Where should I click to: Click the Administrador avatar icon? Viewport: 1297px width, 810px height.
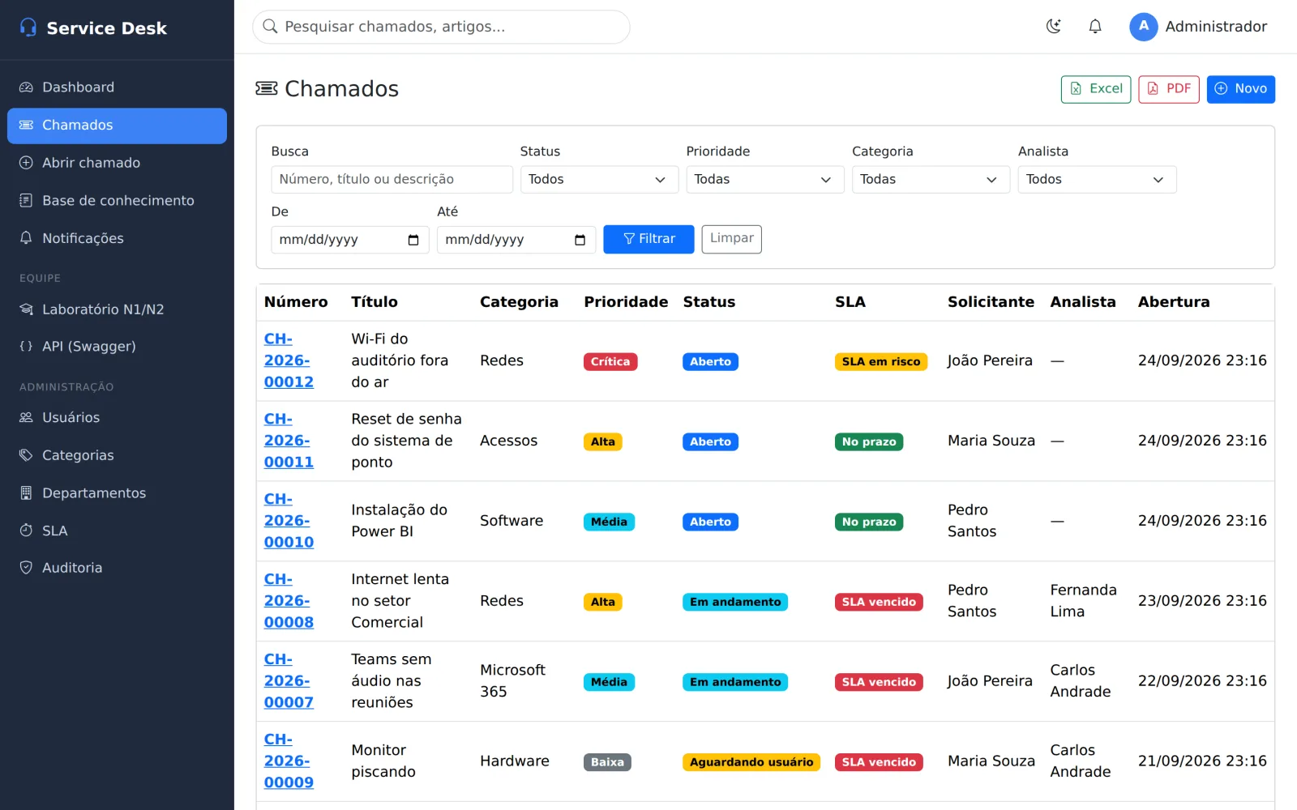pyautogui.click(x=1143, y=27)
